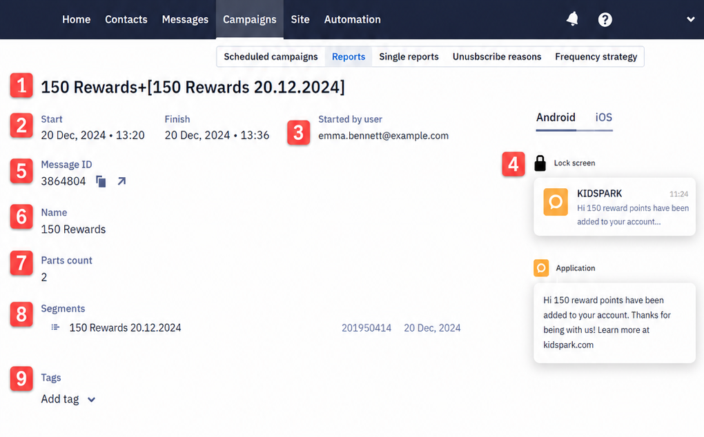
Task: Open the Contacts menu
Action: (x=126, y=19)
